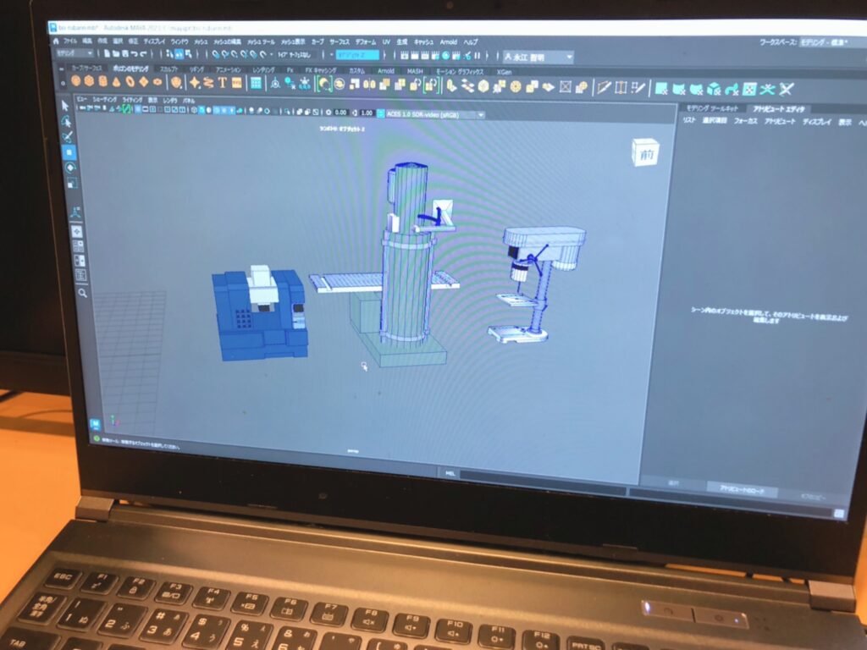Open the ヘルプ (Help) menu

[471, 42]
